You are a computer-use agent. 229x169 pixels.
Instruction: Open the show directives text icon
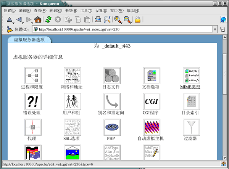point(112,153)
